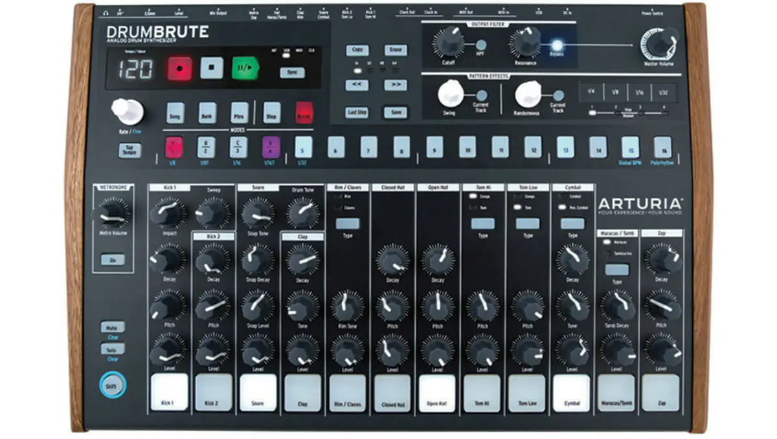Viewport: 777px width, 439px height.
Task: Select the 1/32 roller division
Action: pyautogui.click(x=664, y=92)
